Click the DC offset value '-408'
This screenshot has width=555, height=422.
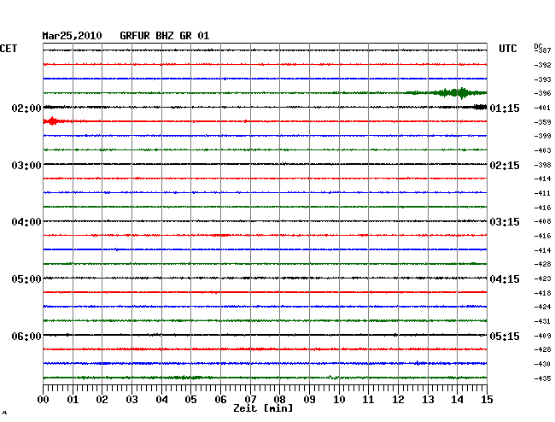click(542, 221)
